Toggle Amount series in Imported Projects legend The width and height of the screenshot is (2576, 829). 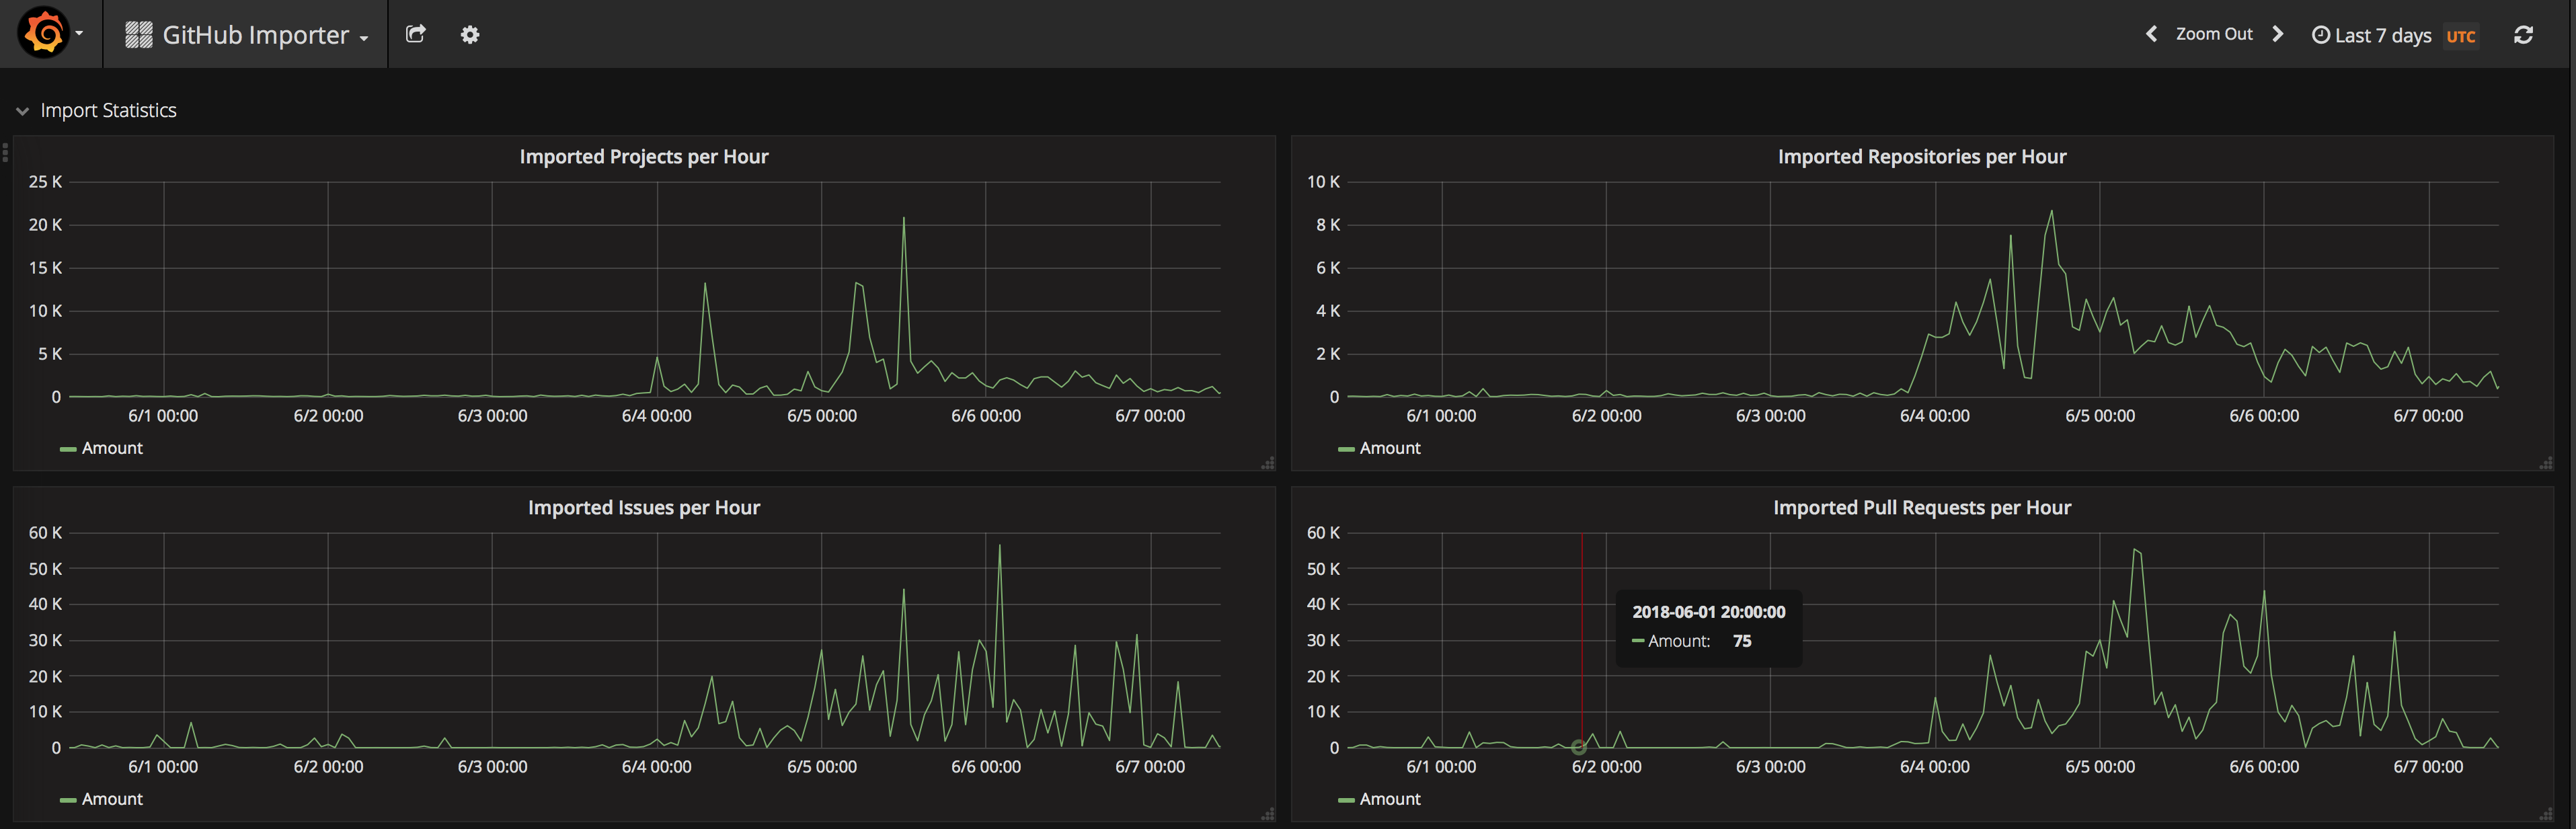[x=112, y=448]
